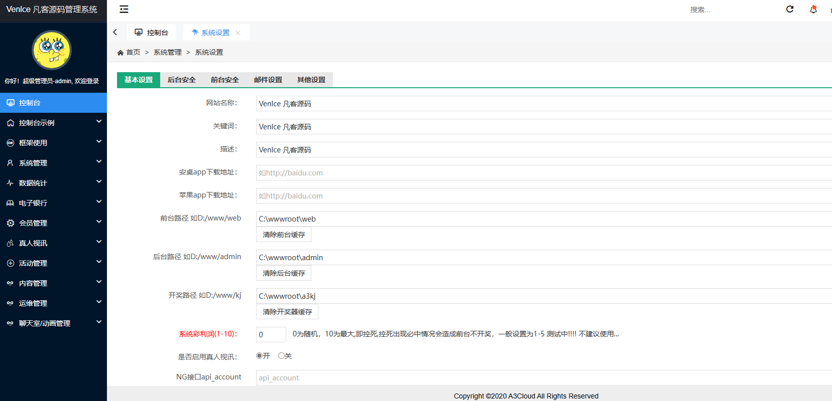Open 控制台 in the sidebar
Viewport: 832px width, 401px height.
53,103
